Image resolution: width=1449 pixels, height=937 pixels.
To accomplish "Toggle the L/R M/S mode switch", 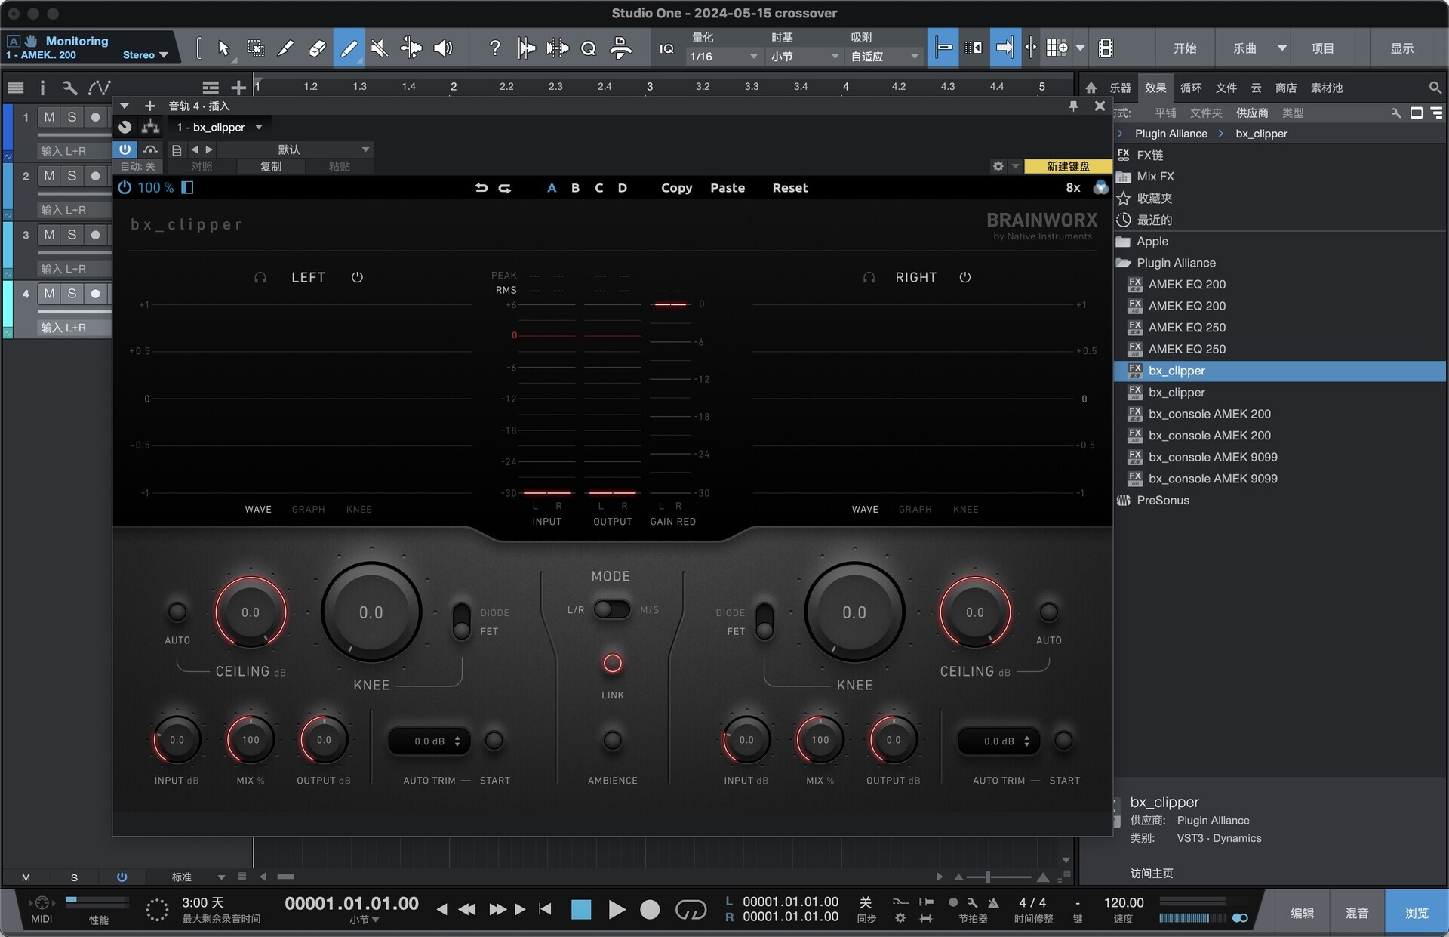I will 611,609.
